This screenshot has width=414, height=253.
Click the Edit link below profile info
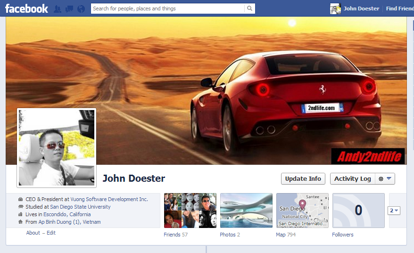[x=51, y=233]
